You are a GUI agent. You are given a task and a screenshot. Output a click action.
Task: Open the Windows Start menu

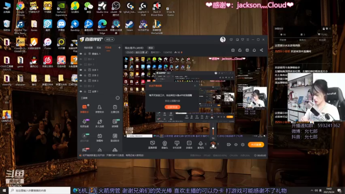point(4,191)
